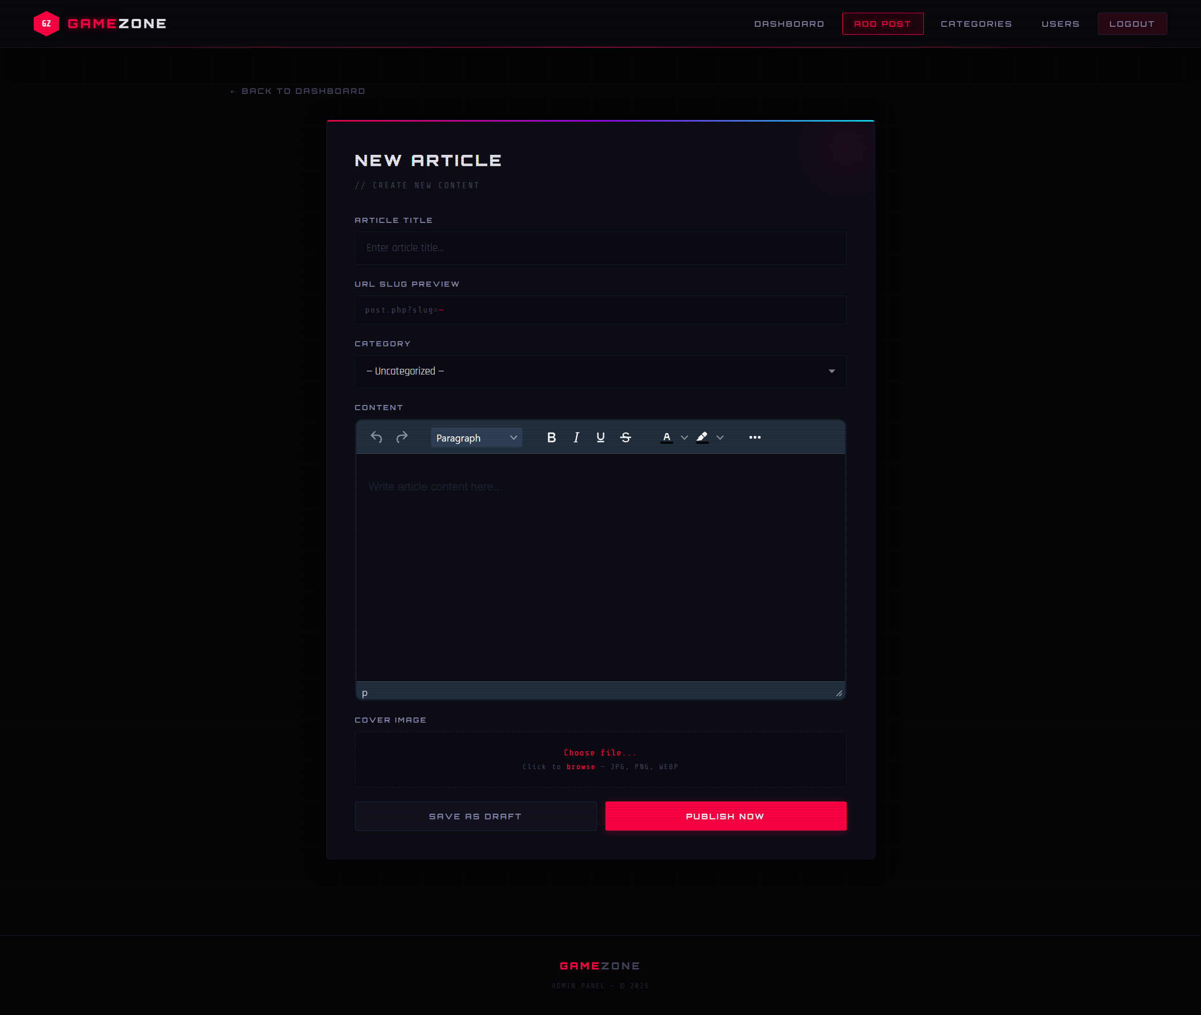Click Save as Draft
Viewport: 1201px width, 1015px height.
click(x=476, y=816)
